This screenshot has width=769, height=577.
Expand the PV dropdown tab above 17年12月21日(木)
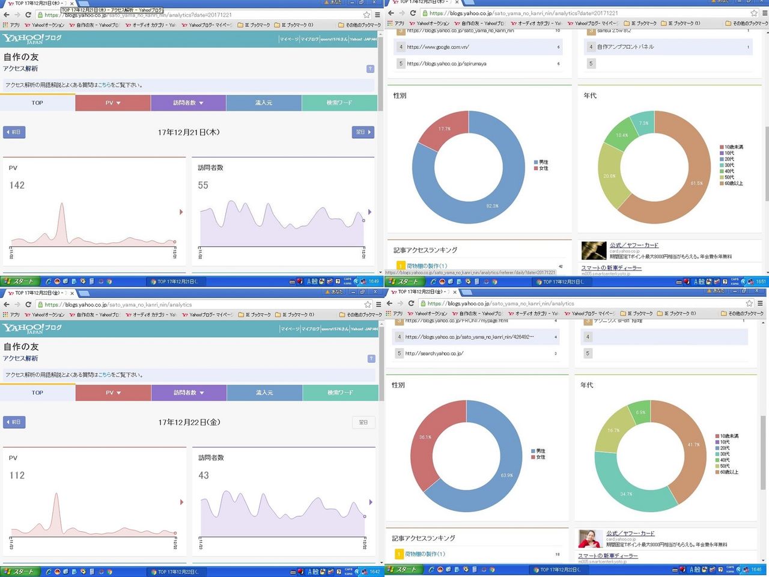coord(113,103)
